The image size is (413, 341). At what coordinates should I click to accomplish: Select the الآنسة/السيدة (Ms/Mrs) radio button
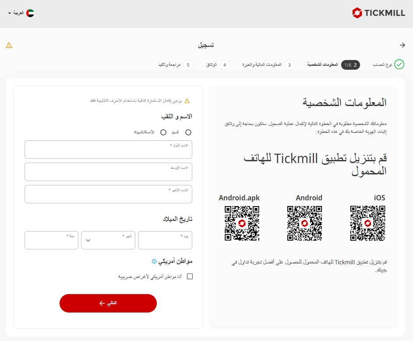point(163,132)
